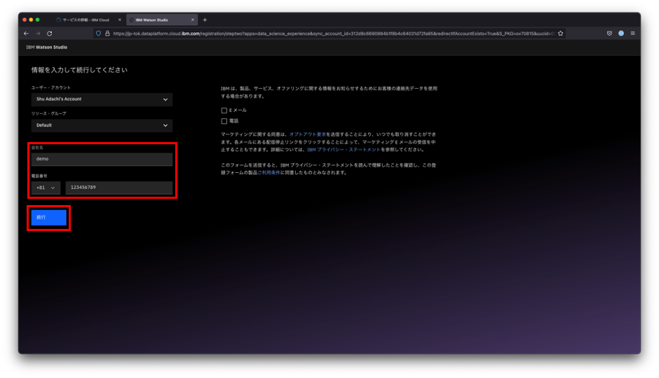Reload the page with refresh icon

pos(50,34)
